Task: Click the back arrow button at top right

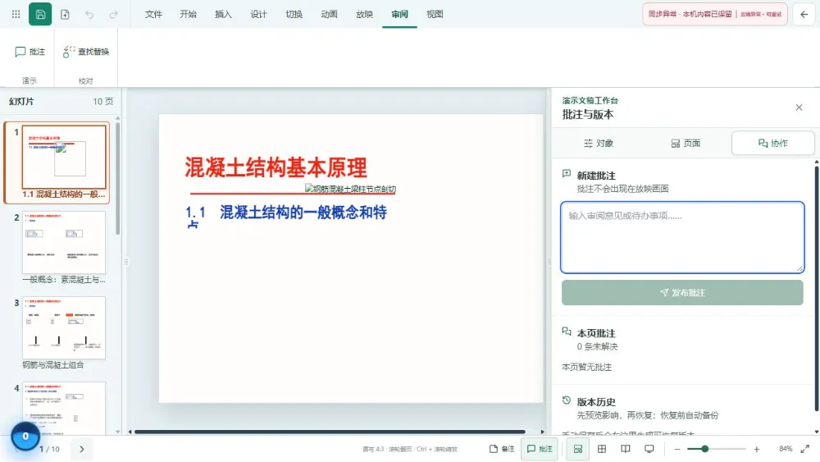Action: [x=804, y=14]
